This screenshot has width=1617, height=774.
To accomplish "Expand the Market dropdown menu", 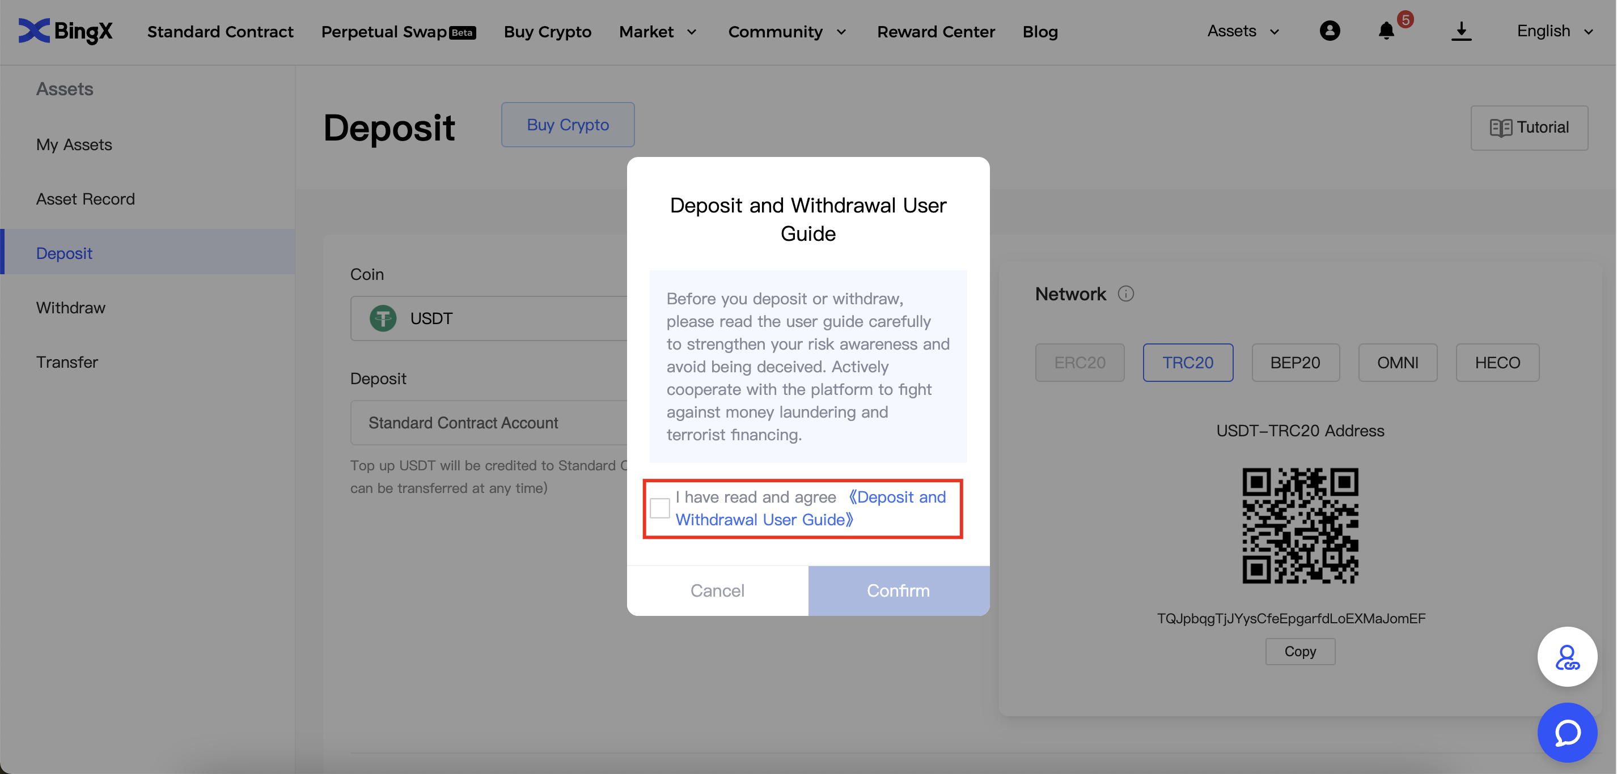I will coord(657,31).
